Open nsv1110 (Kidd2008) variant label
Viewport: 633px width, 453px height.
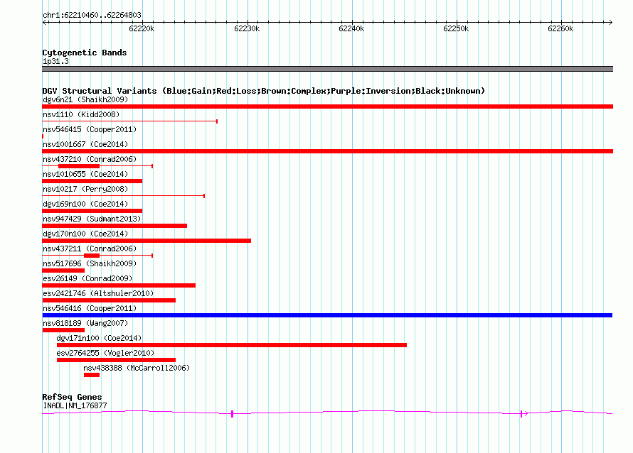coord(81,114)
